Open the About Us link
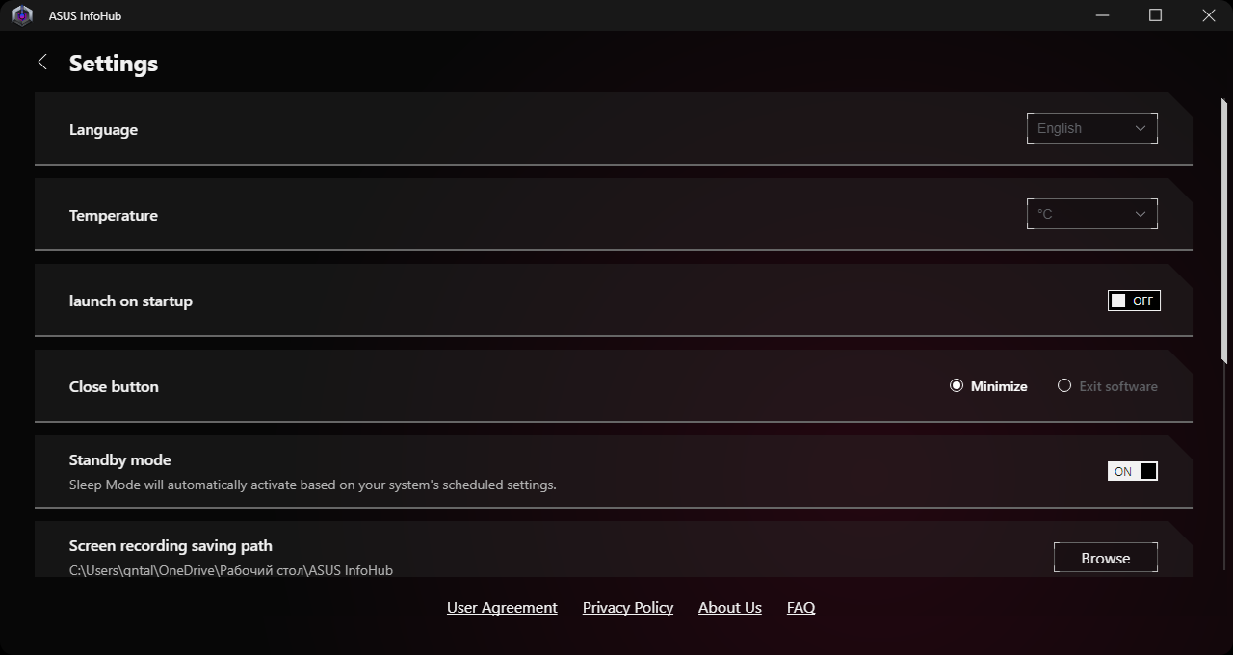The height and width of the screenshot is (655, 1233). (x=730, y=608)
